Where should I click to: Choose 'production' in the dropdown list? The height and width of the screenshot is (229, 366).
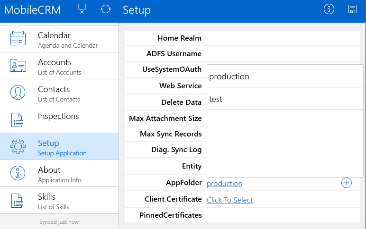tap(285, 76)
